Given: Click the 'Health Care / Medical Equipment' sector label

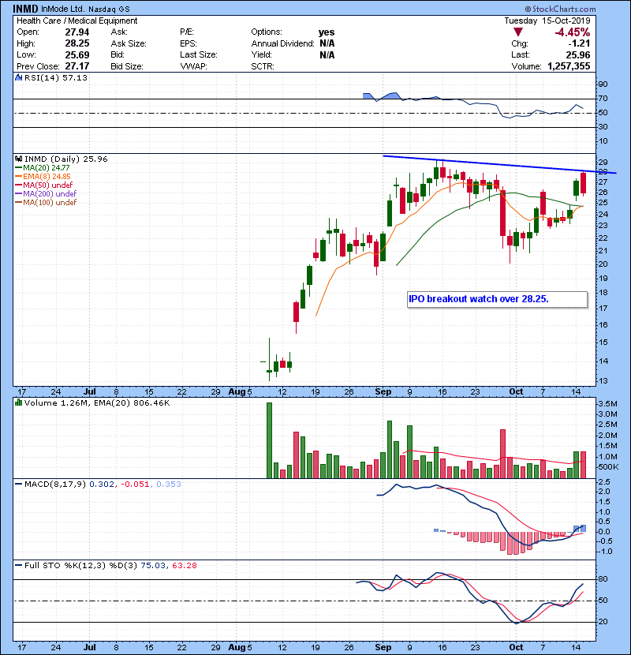Looking at the screenshot, I should (x=77, y=21).
